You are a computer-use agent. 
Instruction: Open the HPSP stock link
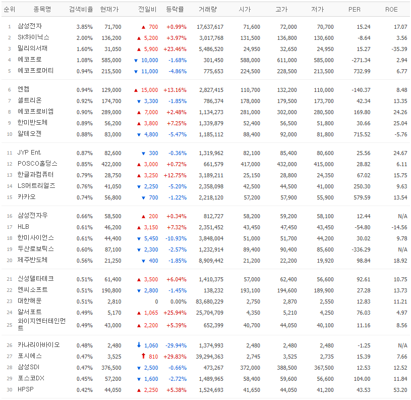click(x=25, y=389)
